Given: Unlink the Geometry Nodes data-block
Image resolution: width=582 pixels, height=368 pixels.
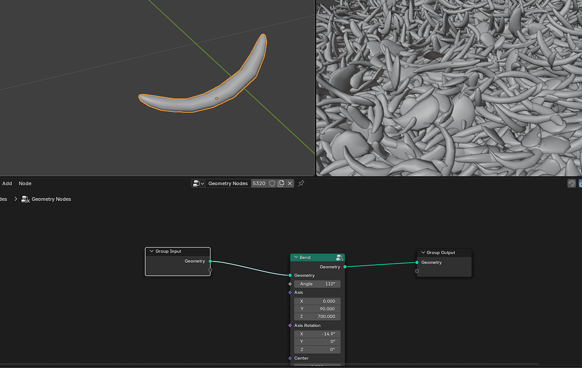Looking at the screenshot, I should click(x=290, y=183).
